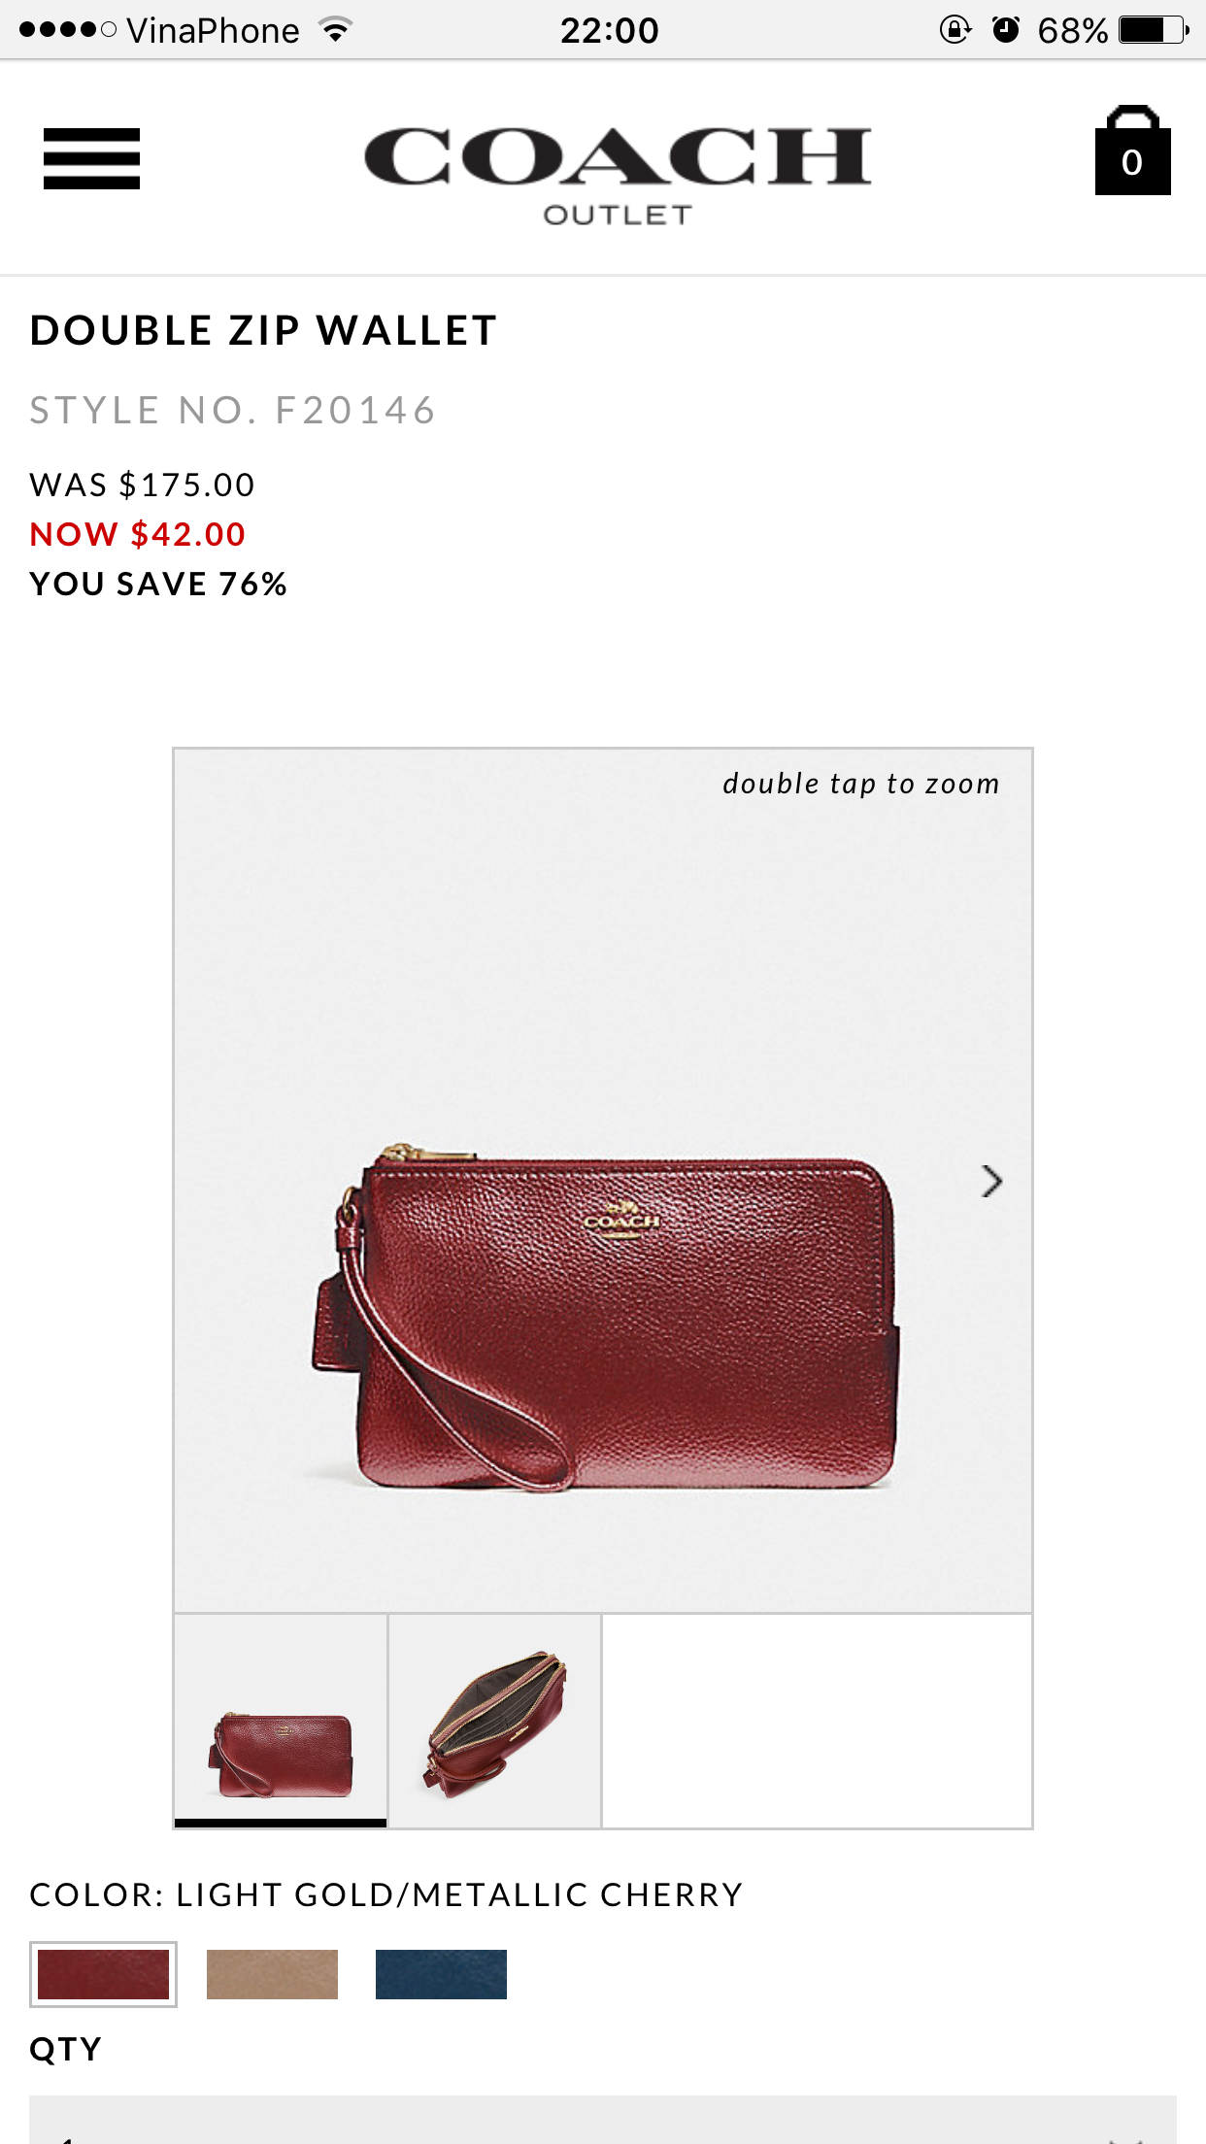The width and height of the screenshot is (1206, 2144).
Task: Choose the tan beige color swatch
Action: (x=272, y=1974)
